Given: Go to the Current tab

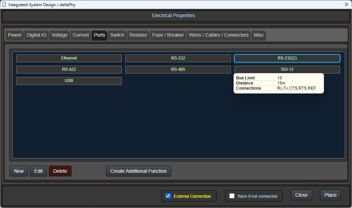Looking at the screenshot, I should click(81, 35).
